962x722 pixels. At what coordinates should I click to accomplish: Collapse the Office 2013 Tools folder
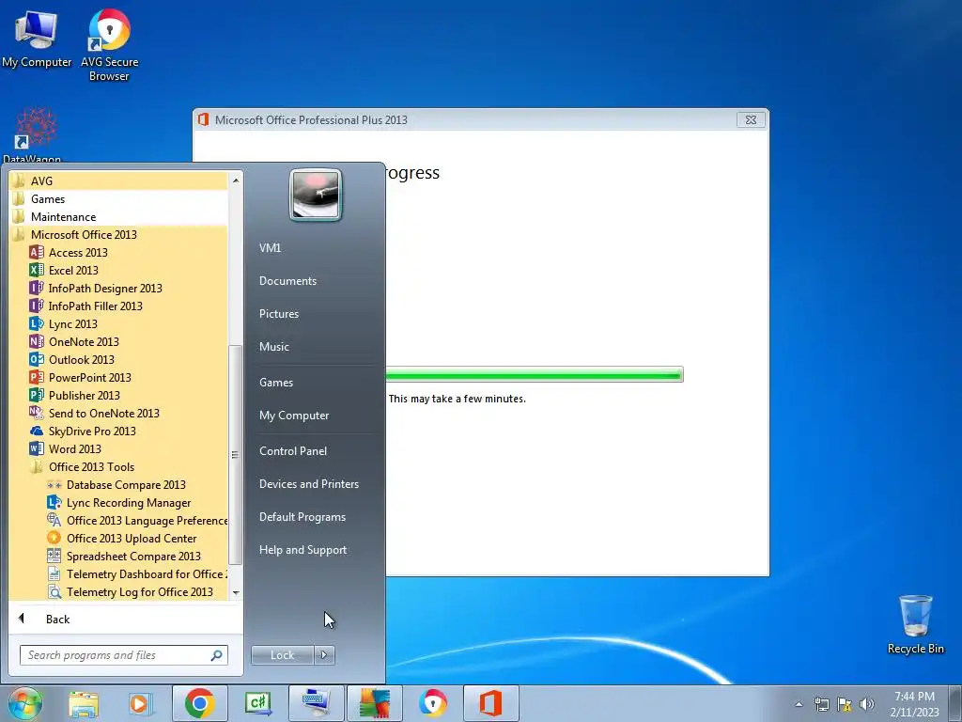(91, 466)
